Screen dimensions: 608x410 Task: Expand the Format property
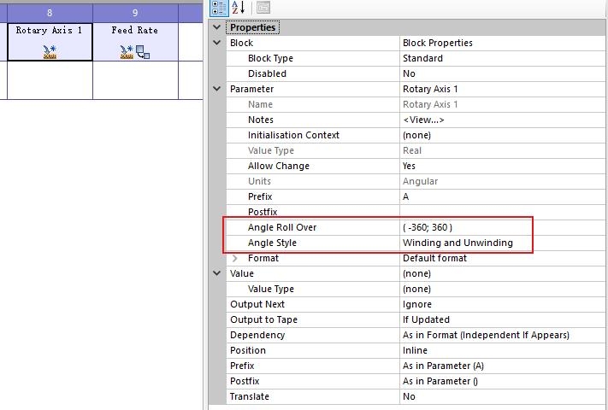pyautogui.click(x=235, y=258)
